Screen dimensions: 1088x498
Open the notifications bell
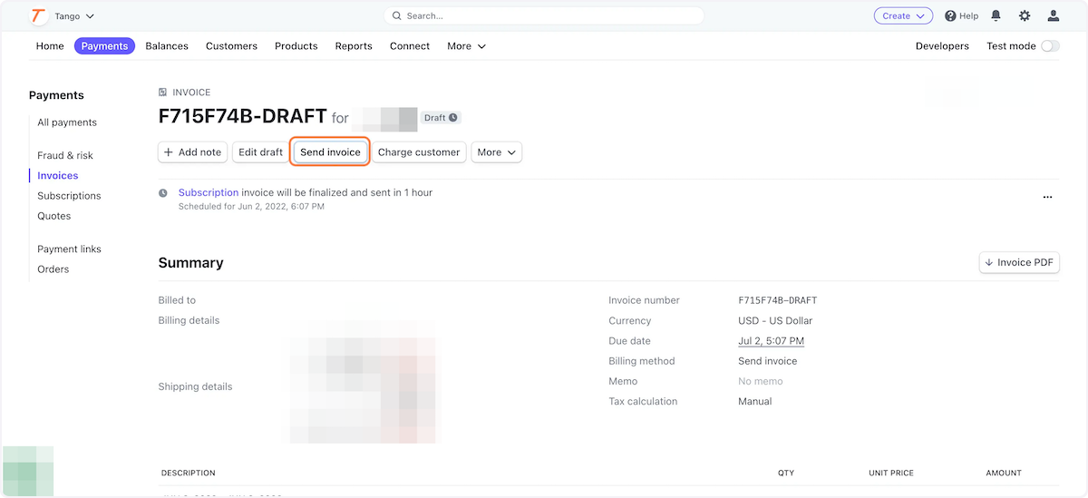point(996,16)
